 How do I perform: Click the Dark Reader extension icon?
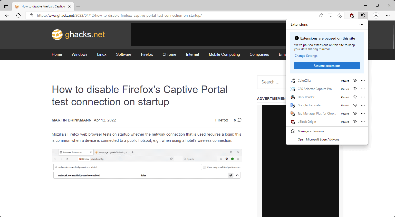(x=293, y=97)
